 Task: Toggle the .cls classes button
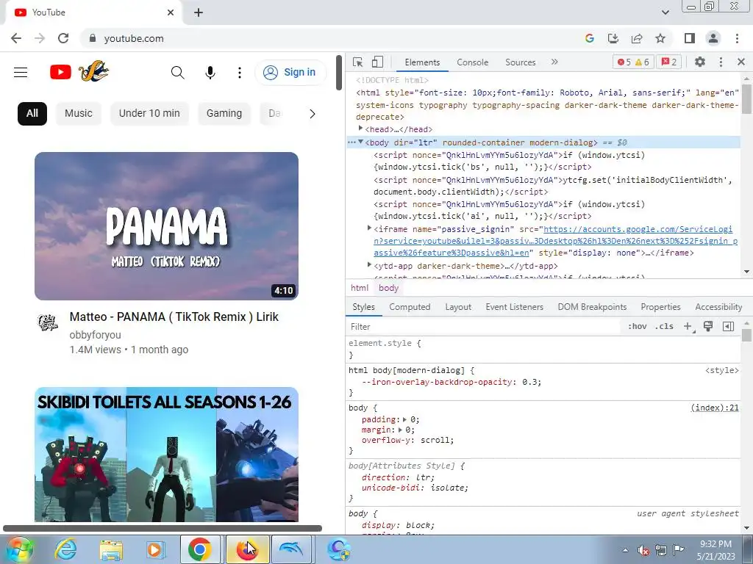(x=664, y=327)
